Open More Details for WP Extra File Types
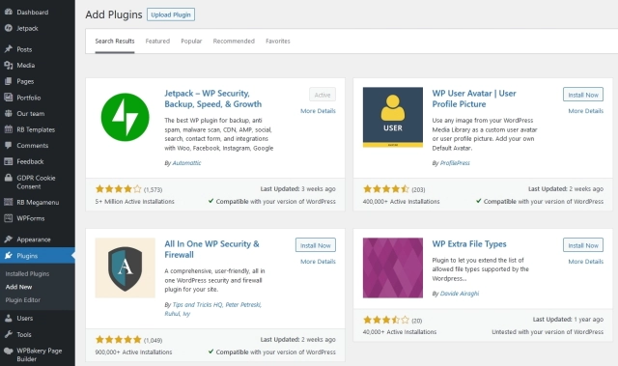618x366 pixels. (586, 261)
